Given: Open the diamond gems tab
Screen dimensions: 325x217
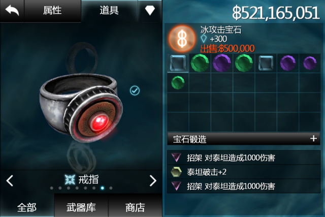Looking at the screenshot, I should (x=150, y=10).
